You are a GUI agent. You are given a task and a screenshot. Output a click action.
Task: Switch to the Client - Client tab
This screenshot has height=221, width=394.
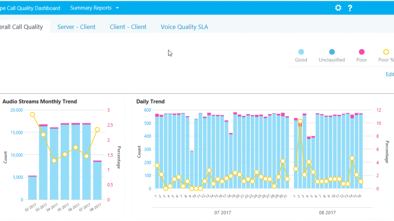click(x=128, y=27)
